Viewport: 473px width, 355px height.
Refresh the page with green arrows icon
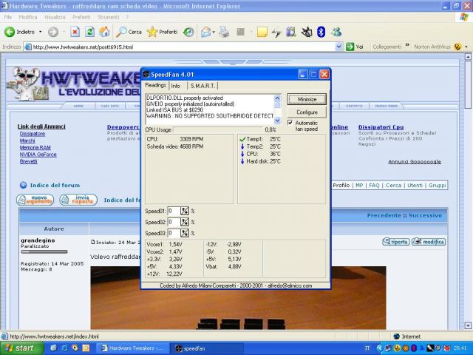89,32
